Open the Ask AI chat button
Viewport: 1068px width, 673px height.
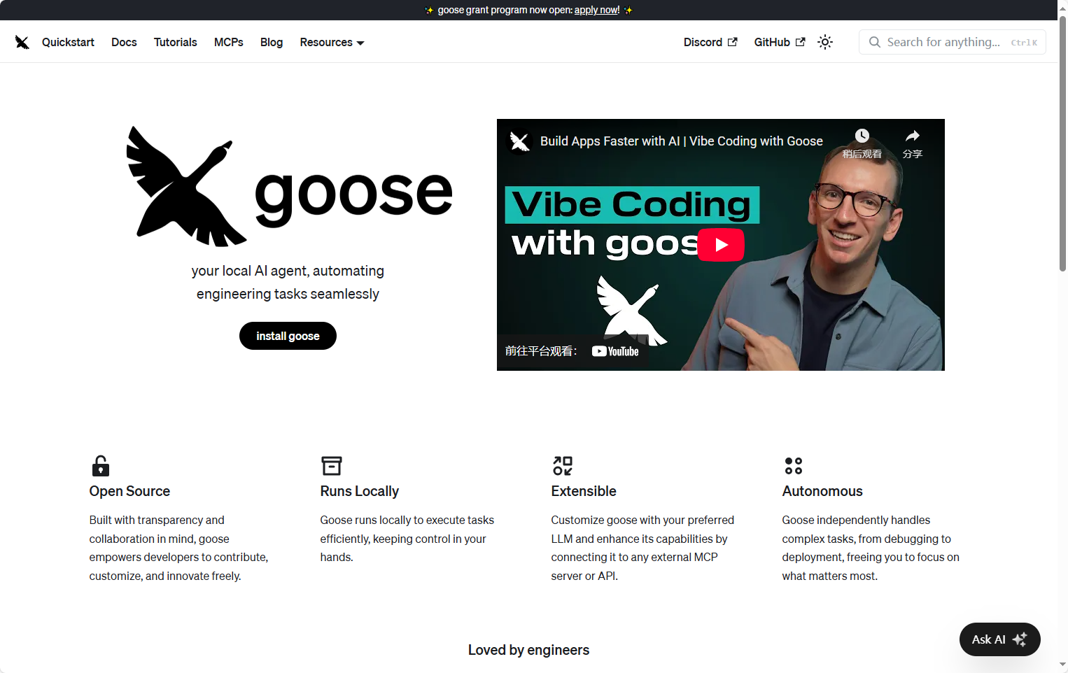coord(999,639)
